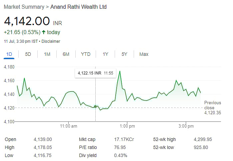This screenshot has width=233, height=161.
Task: Click the 52-wk low value 925.80
Action: click(201, 147)
